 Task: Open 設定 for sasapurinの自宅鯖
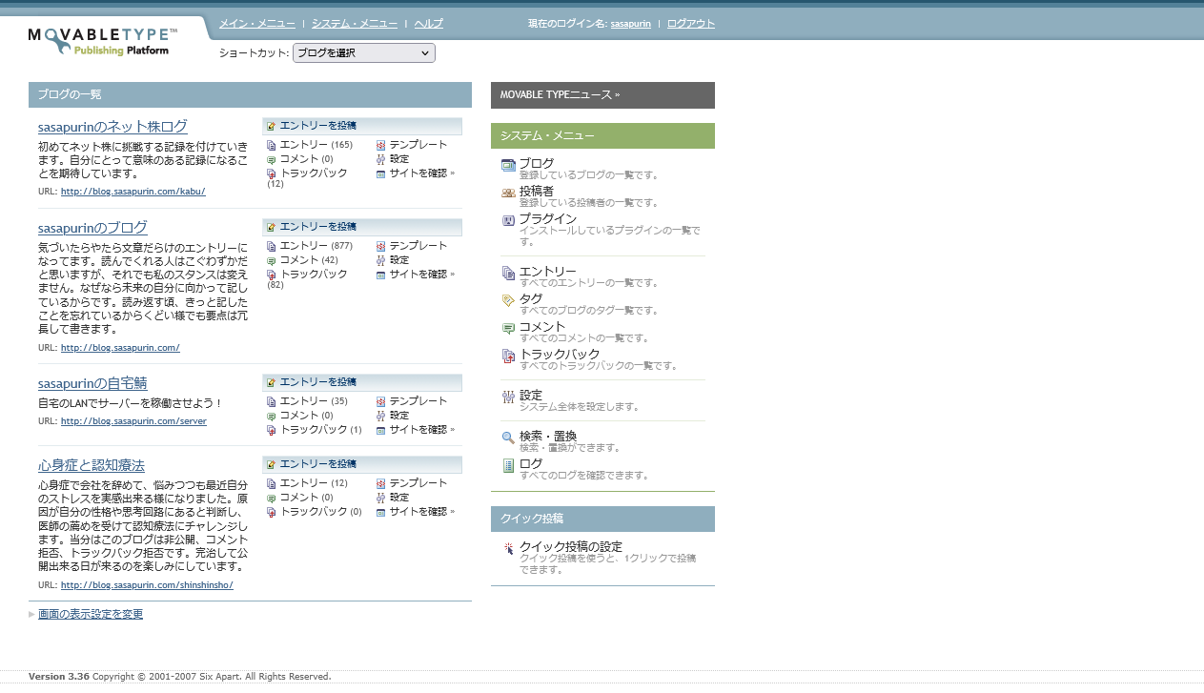coord(398,417)
